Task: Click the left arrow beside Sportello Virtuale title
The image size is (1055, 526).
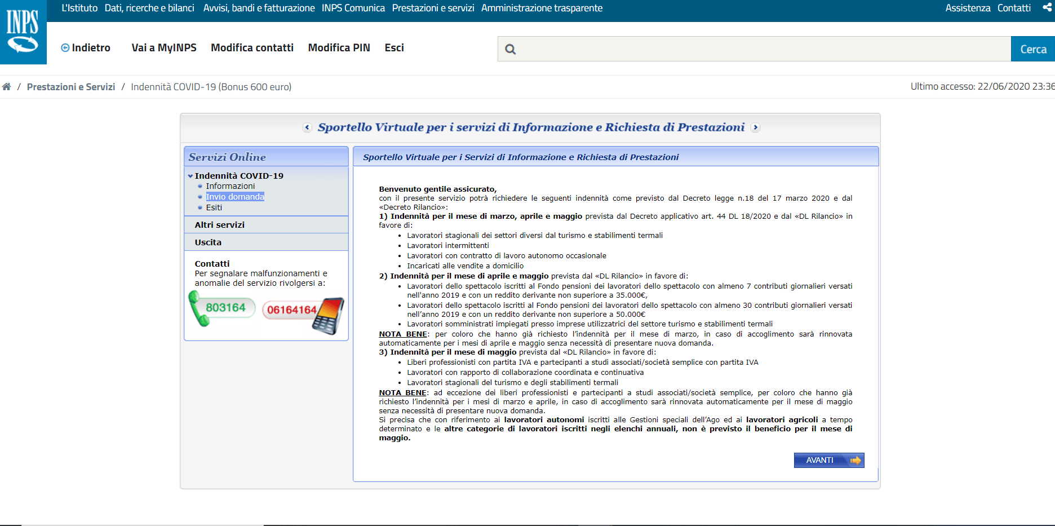Action: (x=307, y=127)
